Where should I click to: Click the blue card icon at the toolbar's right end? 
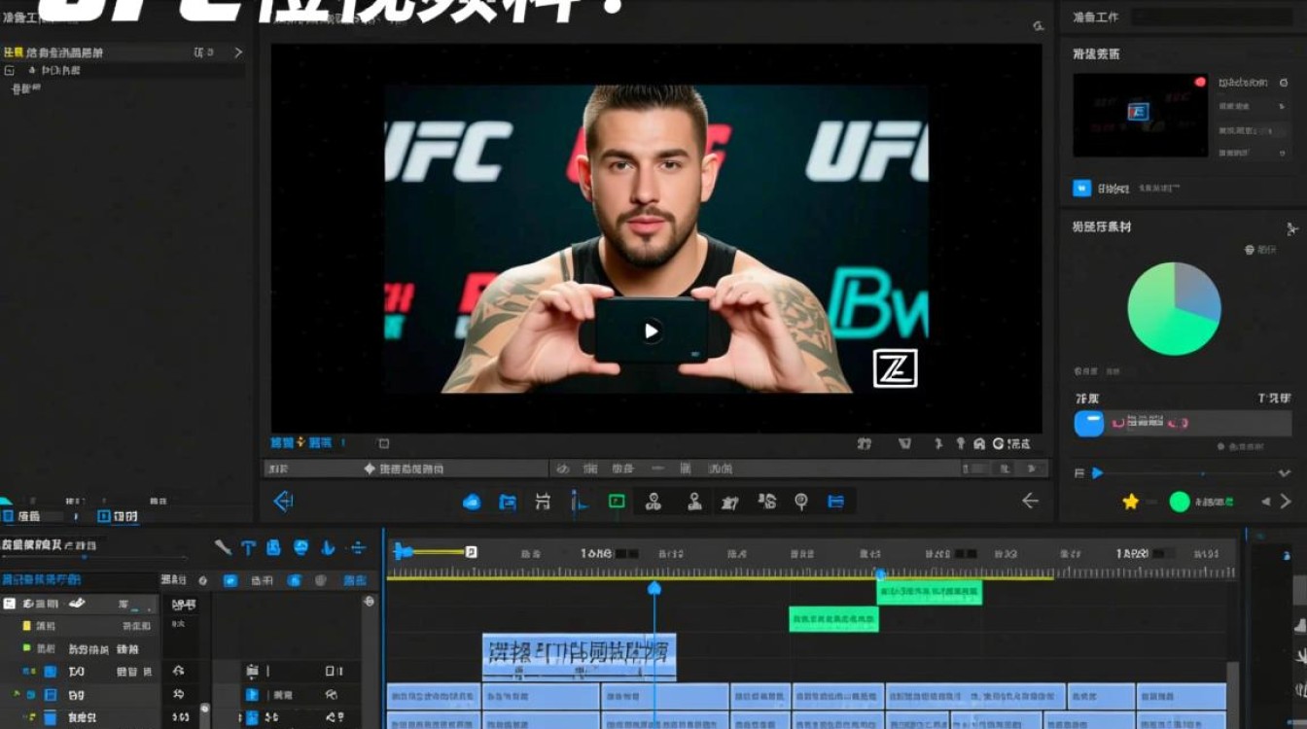[835, 502]
